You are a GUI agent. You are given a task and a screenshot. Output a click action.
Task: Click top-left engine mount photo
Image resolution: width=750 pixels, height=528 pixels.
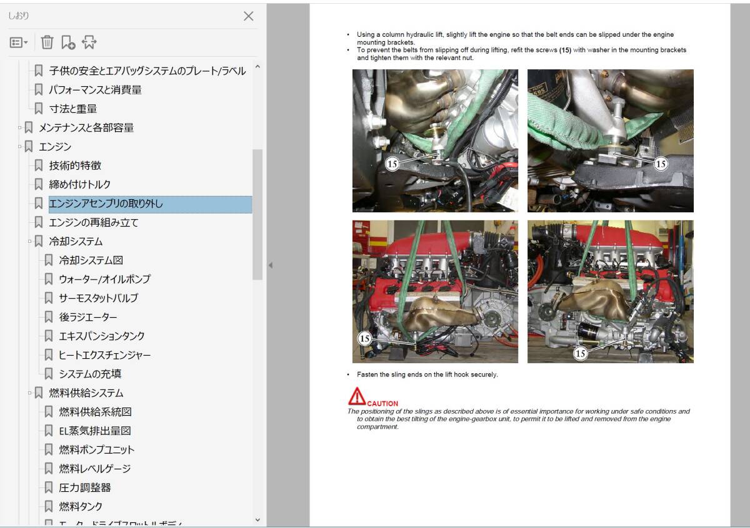coord(435,140)
